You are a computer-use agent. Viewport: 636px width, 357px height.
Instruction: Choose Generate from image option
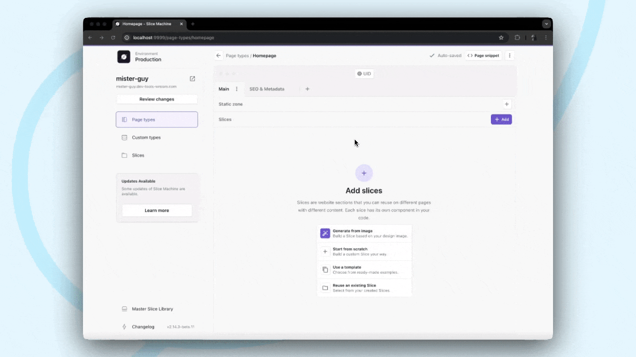364,233
